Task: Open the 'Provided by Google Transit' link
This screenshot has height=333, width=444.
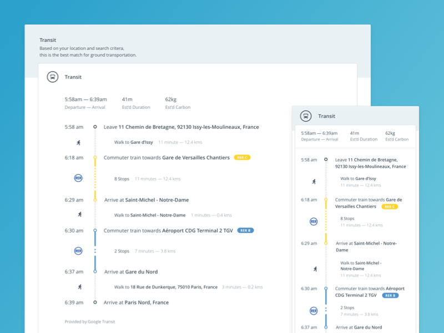Action: [90, 321]
